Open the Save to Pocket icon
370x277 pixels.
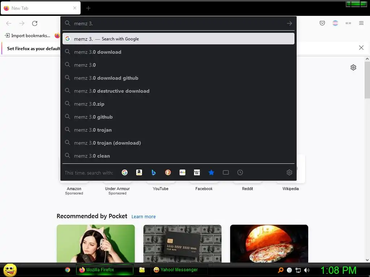point(322,23)
